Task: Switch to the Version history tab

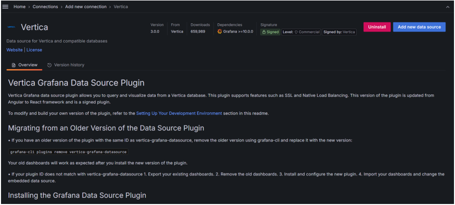Action: point(66,65)
